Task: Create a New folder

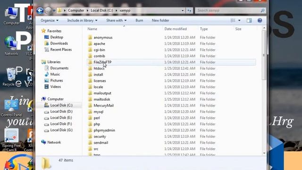Action: coord(160,20)
